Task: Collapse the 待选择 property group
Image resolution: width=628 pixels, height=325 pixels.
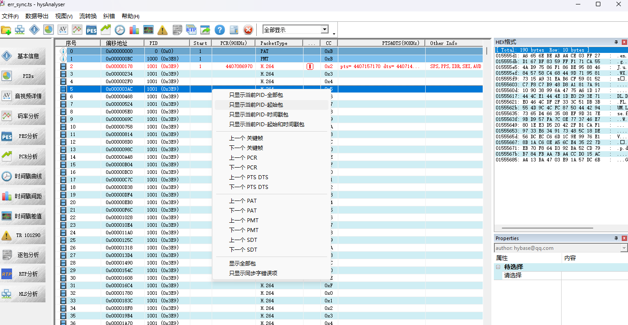Action: pyautogui.click(x=498, y=267)
